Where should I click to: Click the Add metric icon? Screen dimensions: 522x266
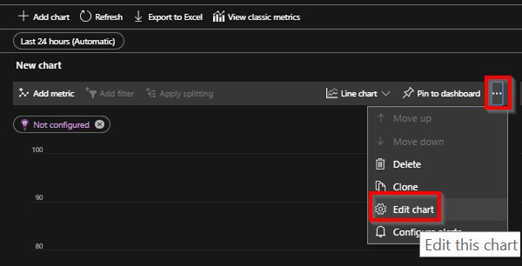(x=24, y=94)
